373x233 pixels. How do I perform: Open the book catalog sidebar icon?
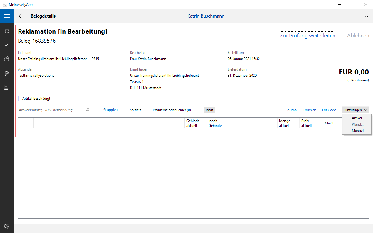7,87
